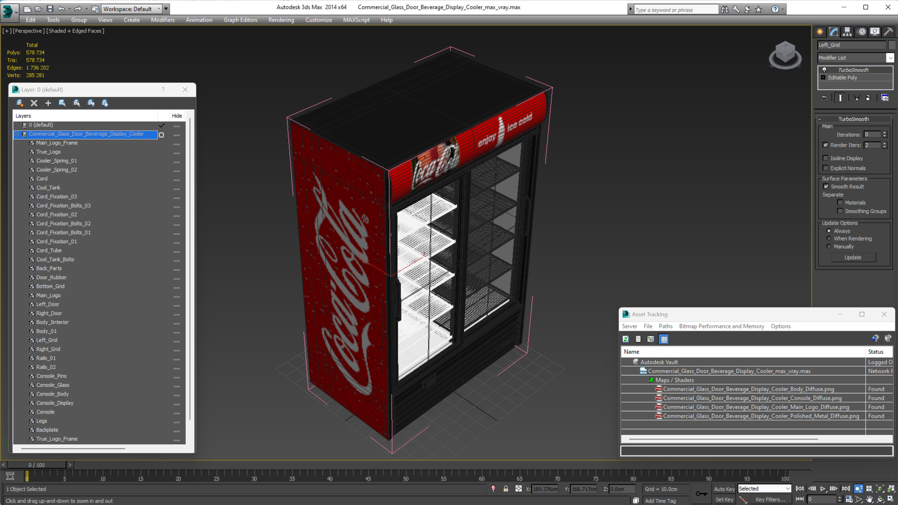Open the Hierarchy command panel tab
Screen dimensions: 898x505
click(847, 32)
